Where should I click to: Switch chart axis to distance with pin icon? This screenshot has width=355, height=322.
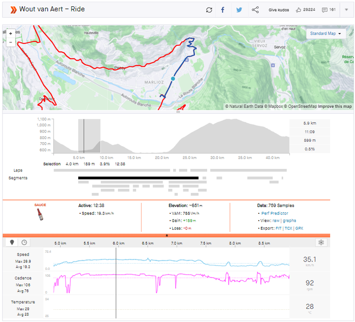click(x=12, y=242)
